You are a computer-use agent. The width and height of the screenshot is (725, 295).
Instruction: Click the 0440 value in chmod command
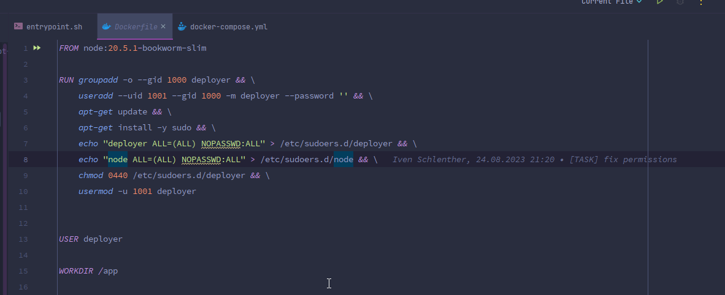click(117, 176)
